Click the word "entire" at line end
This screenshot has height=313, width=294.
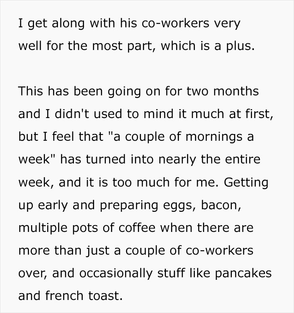coord(244,159)
